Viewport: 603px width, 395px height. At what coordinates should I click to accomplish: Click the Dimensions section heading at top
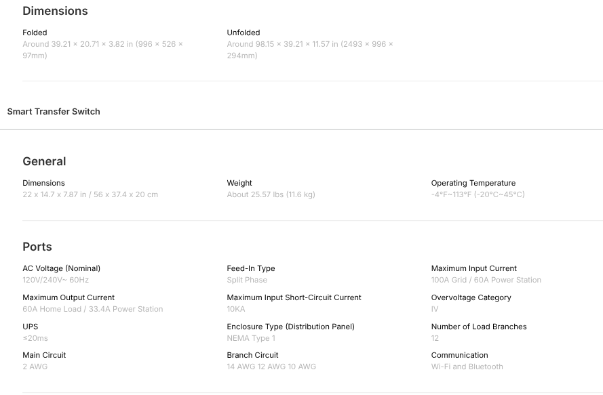(x=55, y=11)
